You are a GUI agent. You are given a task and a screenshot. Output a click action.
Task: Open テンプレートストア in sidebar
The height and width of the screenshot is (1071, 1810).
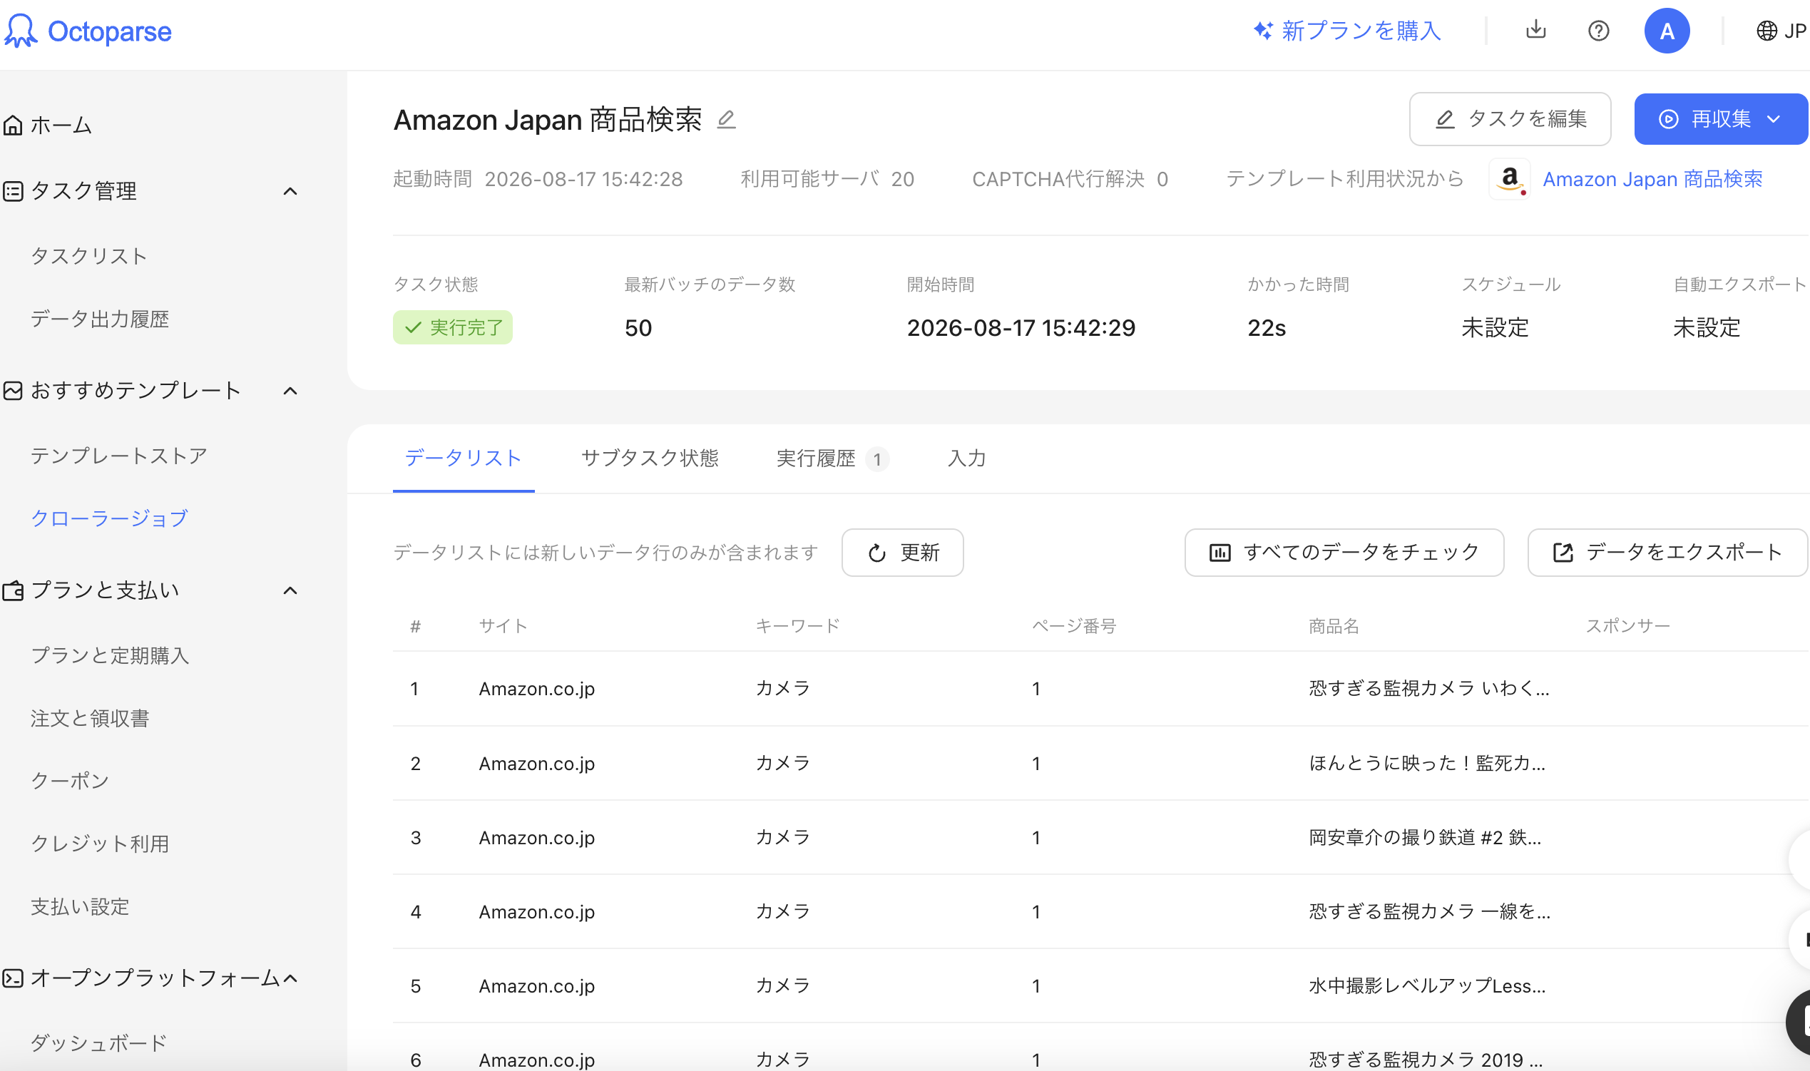(x=119, y=456)
